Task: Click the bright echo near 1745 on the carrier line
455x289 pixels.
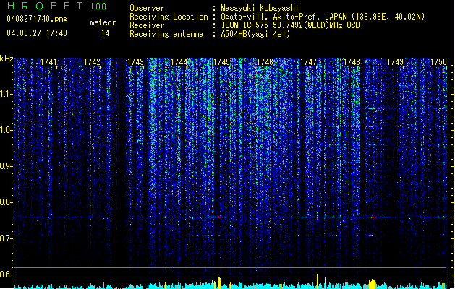Action: pyautogui.click(x=220, y=217)
